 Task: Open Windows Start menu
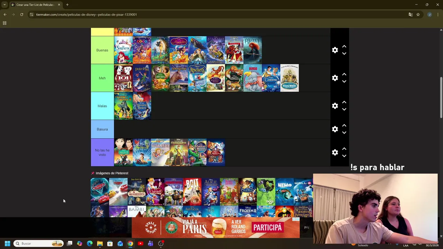7,243
